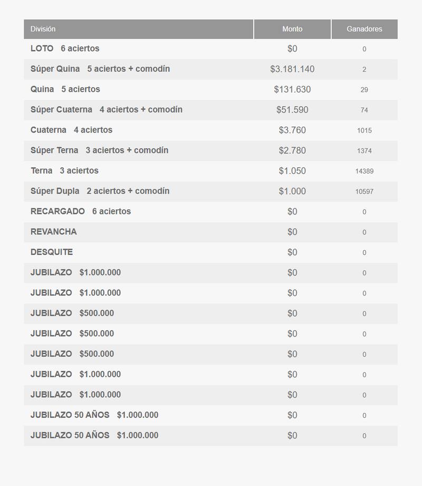Click the Quina amount $131.630

(x=292, y=90)
